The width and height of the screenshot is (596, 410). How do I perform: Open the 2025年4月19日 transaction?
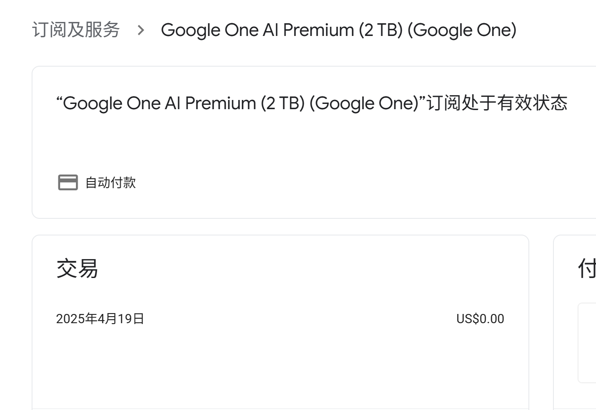coord(100,319)
